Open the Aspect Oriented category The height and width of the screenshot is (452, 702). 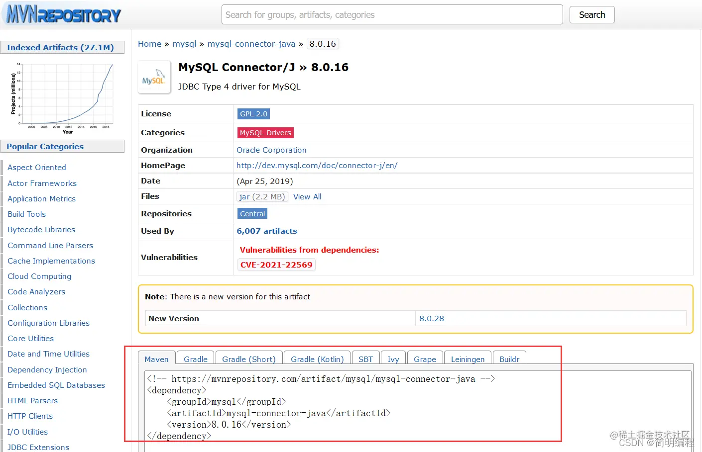(37, 168)
